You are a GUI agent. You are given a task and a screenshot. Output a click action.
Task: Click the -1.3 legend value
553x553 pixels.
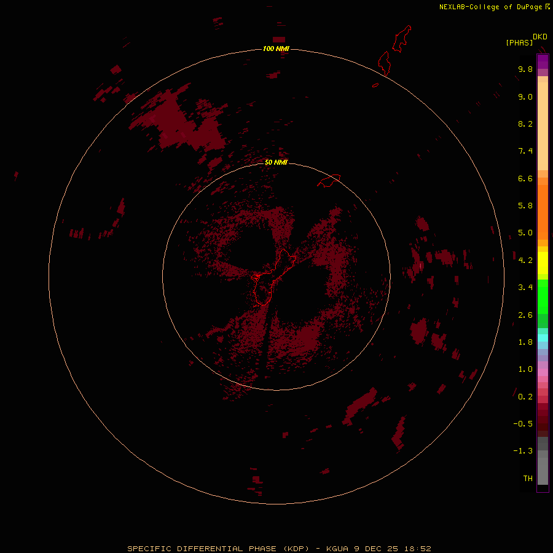[x=523, y=451]
